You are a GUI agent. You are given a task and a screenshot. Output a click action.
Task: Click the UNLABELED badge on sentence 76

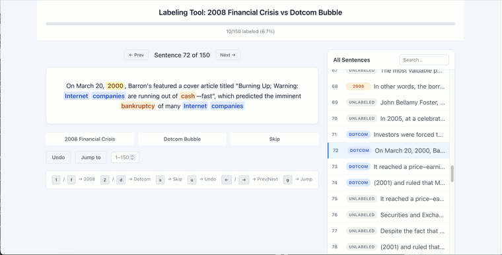(361, 215)
